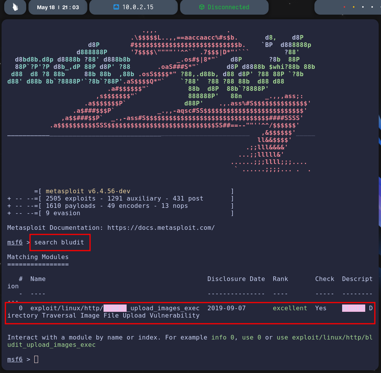Open the flame launcher icon in the top bar

15,7
